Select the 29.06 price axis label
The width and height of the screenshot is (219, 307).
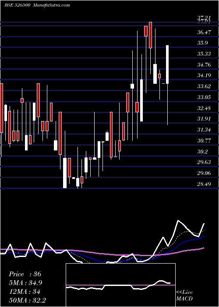204,173
